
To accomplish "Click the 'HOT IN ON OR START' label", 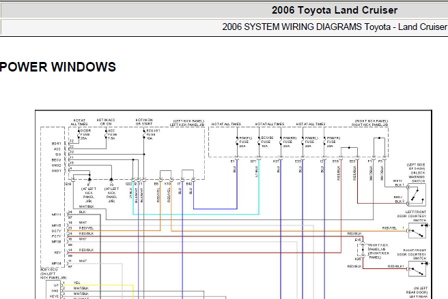I will [144, 122].
